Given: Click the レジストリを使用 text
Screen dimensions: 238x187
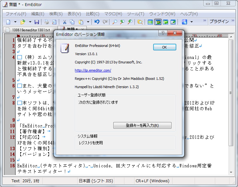Looking at the screenshot, I should point(91,143).
